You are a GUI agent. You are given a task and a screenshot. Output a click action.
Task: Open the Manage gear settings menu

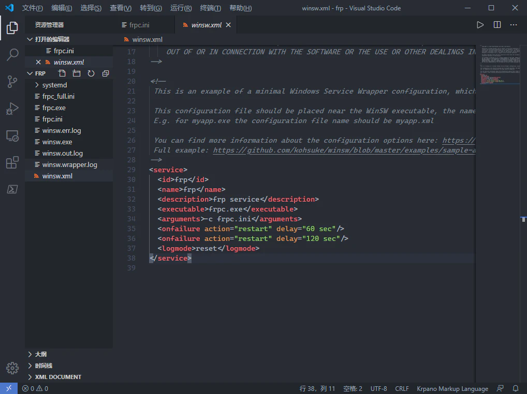[12, 368]
